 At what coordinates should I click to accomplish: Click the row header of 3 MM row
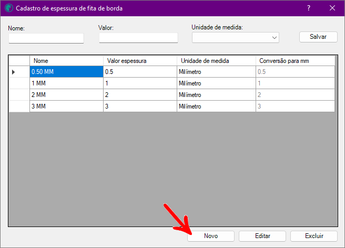[x=19, y=106]
